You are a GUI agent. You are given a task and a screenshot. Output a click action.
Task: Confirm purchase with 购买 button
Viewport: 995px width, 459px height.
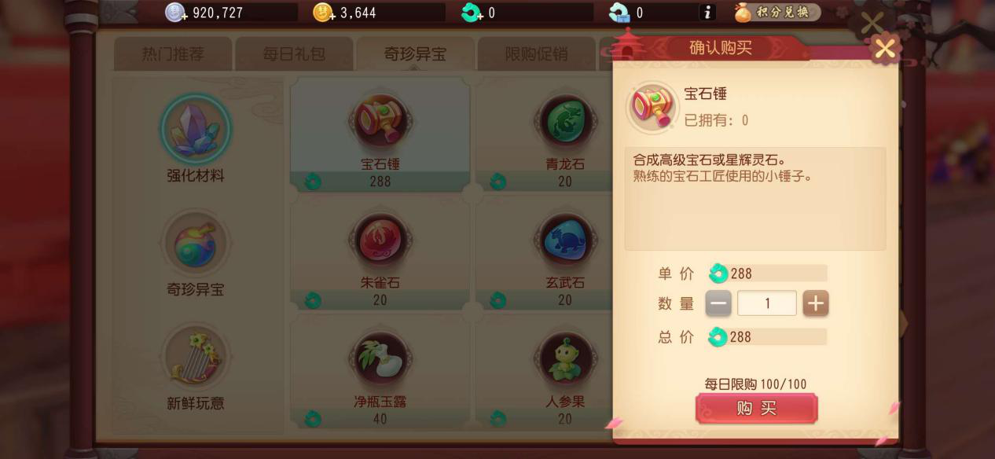pos(756,409)
